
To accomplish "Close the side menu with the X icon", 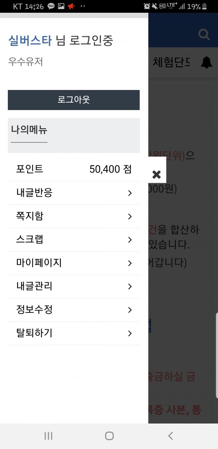I will click(157, 174).
